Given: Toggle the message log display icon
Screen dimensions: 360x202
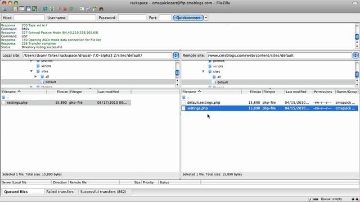Looking at the screenshot, I should (15, 9).
